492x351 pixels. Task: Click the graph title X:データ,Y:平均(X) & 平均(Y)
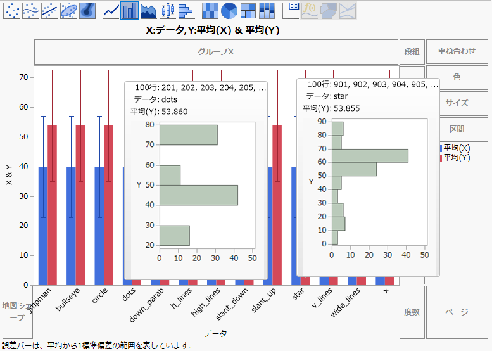tap(212, 30)
